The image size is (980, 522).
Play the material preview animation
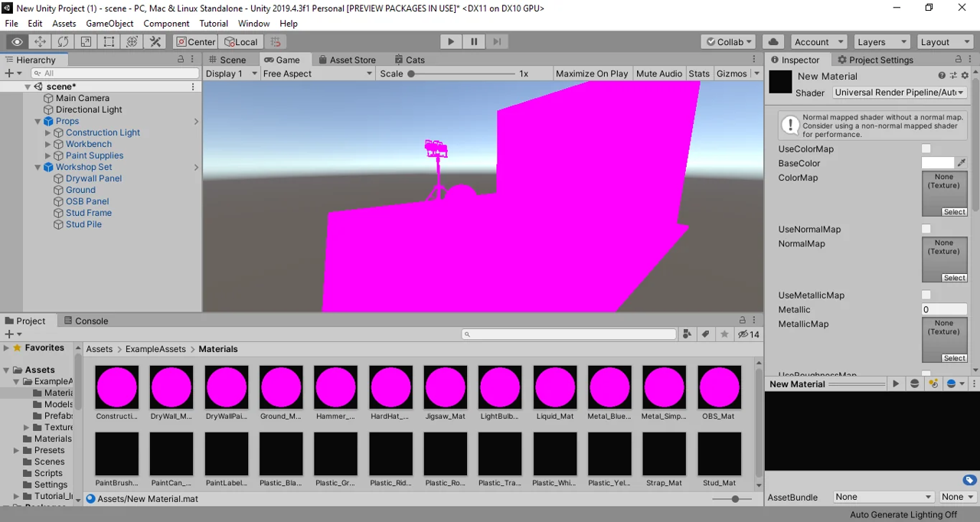coord(895,384)
